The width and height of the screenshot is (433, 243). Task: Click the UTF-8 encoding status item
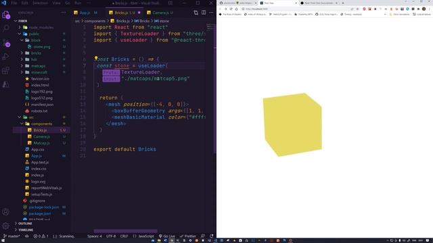pos(111,236)
